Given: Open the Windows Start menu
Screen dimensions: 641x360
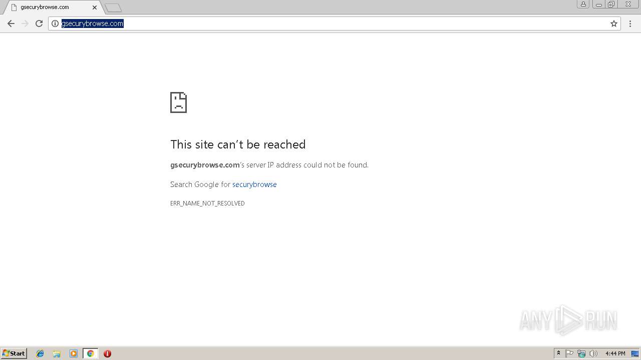Looking at the screenshot, I should [x=14, y=353].
